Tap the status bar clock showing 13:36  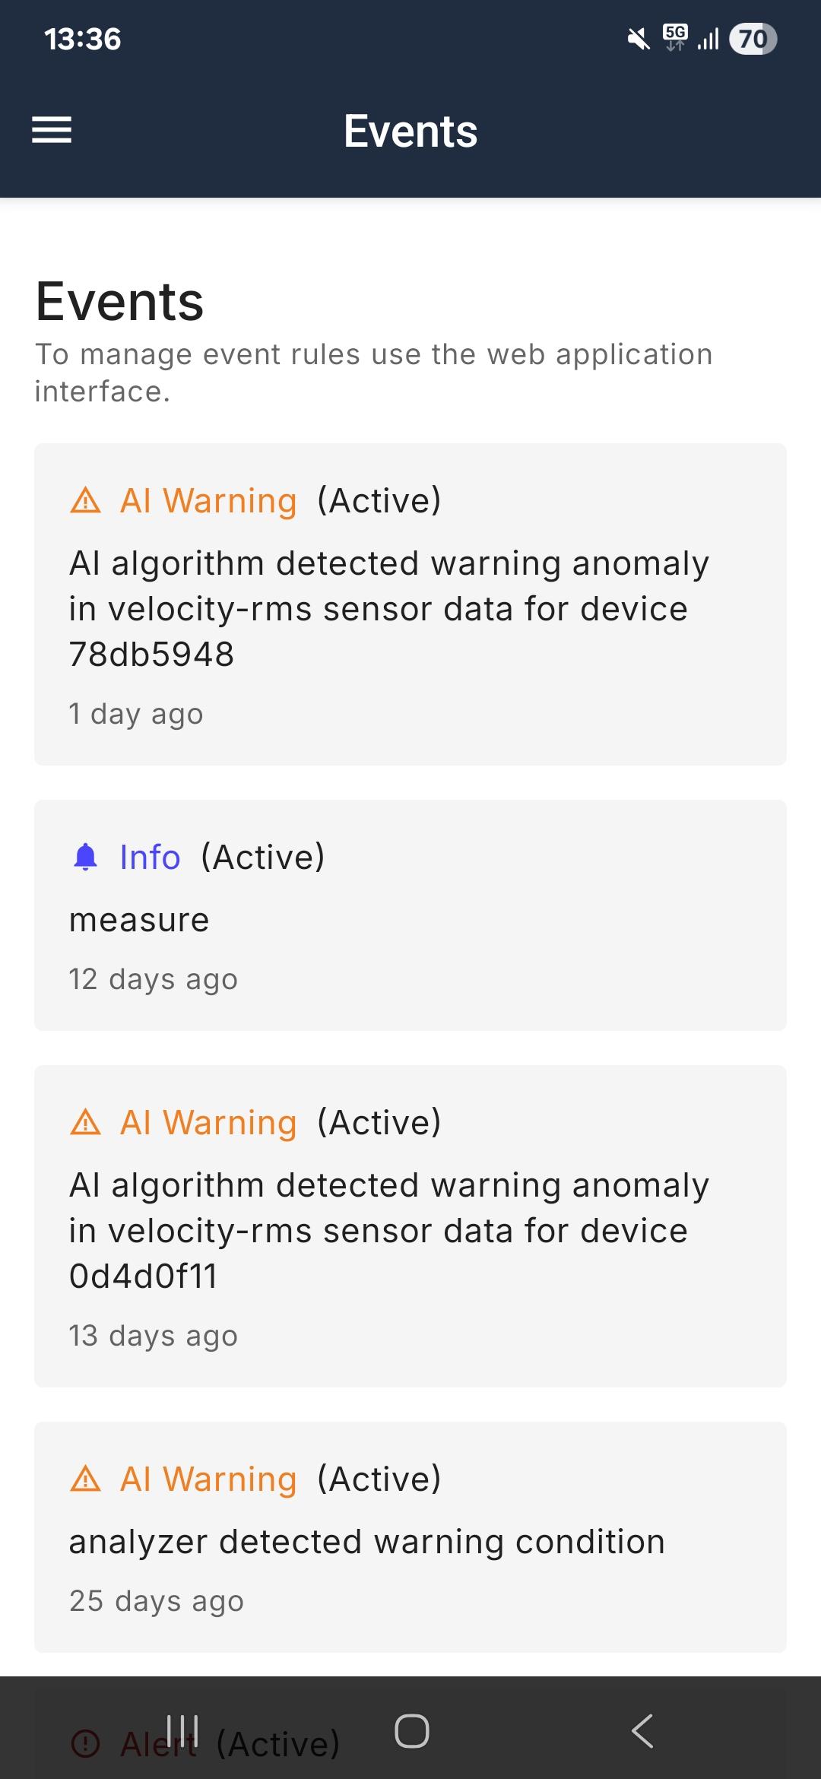(x=83, y=39)
